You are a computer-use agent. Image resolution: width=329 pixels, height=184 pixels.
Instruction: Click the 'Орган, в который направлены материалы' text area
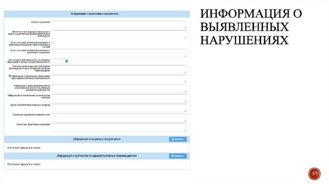119,53
